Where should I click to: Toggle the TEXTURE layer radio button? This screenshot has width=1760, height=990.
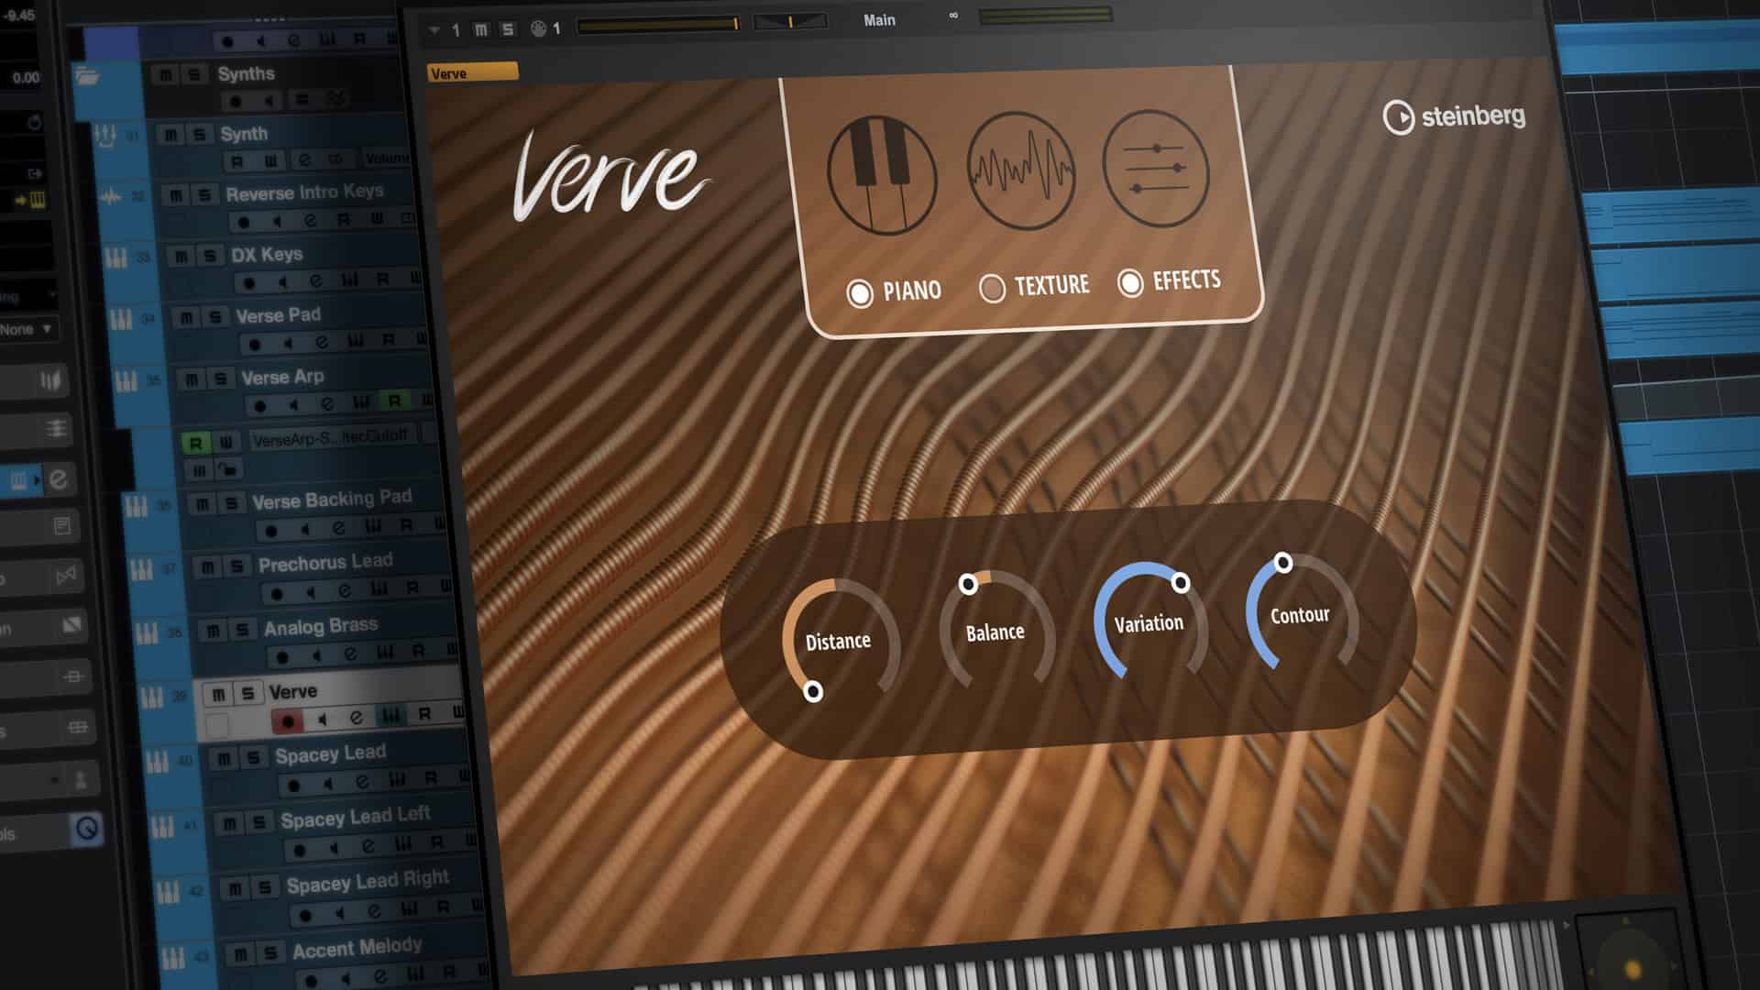pyautogui.click(x=992, y=289)
